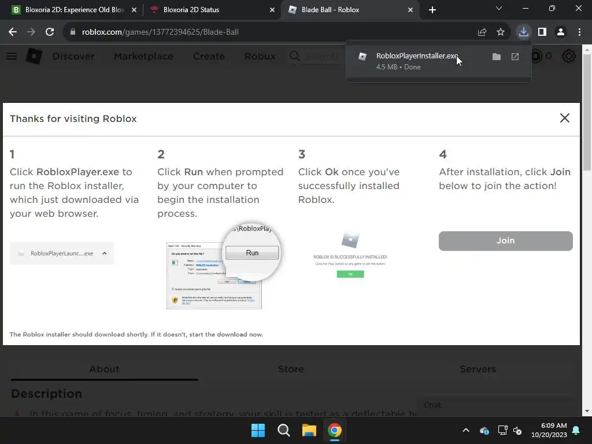Viewport: 592px width, 444px height.
Task: Open Windows taskbar search
Action: 283,430
